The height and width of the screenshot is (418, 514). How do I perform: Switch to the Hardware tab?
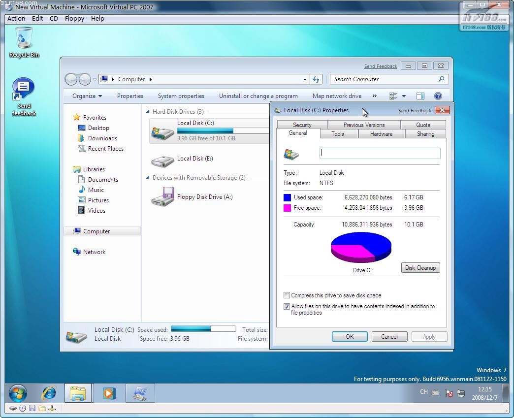tap(381, 134)
